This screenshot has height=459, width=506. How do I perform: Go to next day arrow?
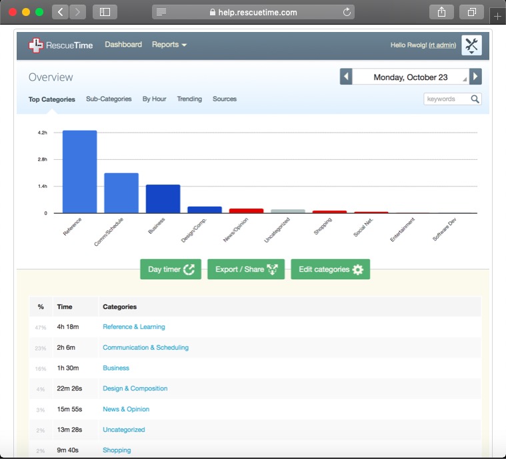475,77
